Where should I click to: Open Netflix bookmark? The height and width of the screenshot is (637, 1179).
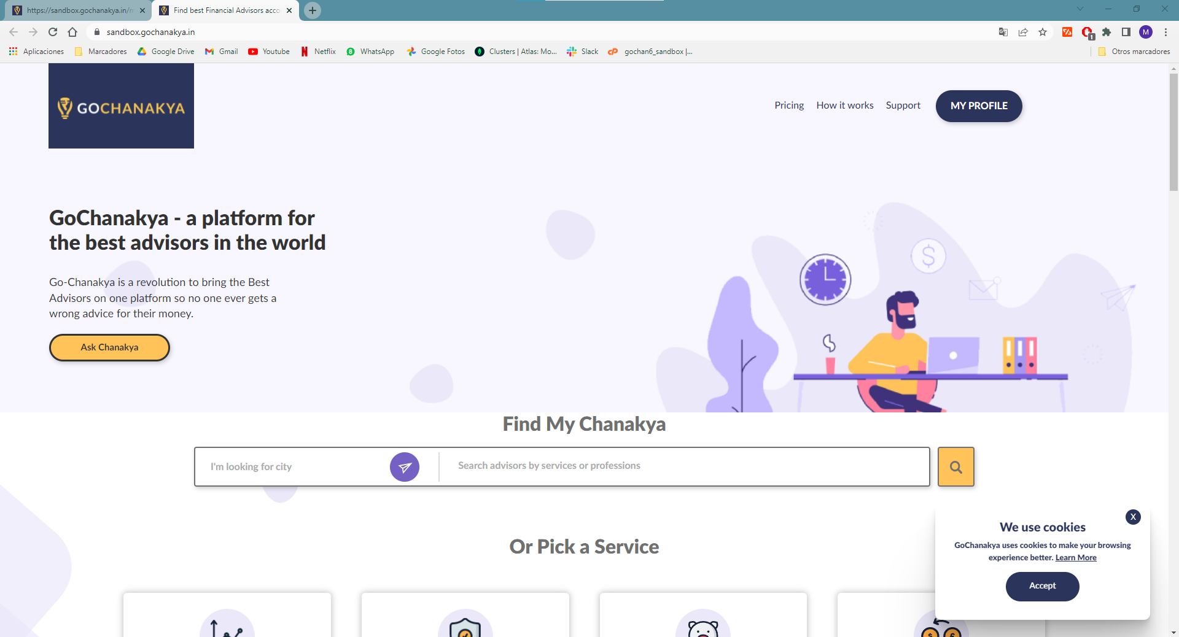(318, 52)
